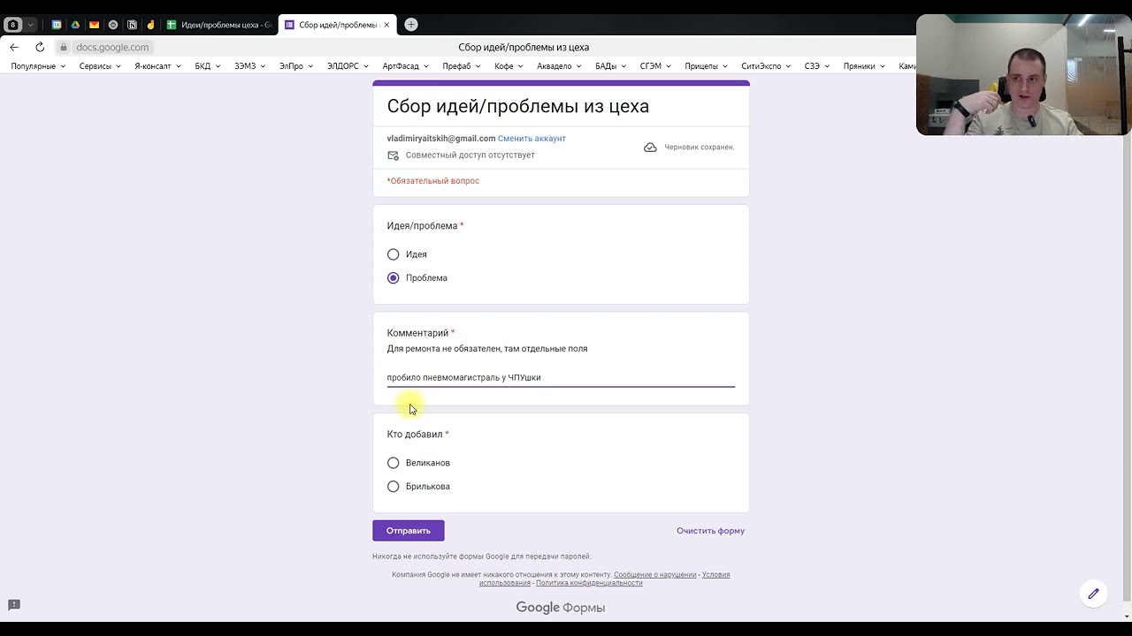Open the 'Прицепы' bookmarks menu
The height and width of the screenshot is (636, 1132).
pos(707,66)
